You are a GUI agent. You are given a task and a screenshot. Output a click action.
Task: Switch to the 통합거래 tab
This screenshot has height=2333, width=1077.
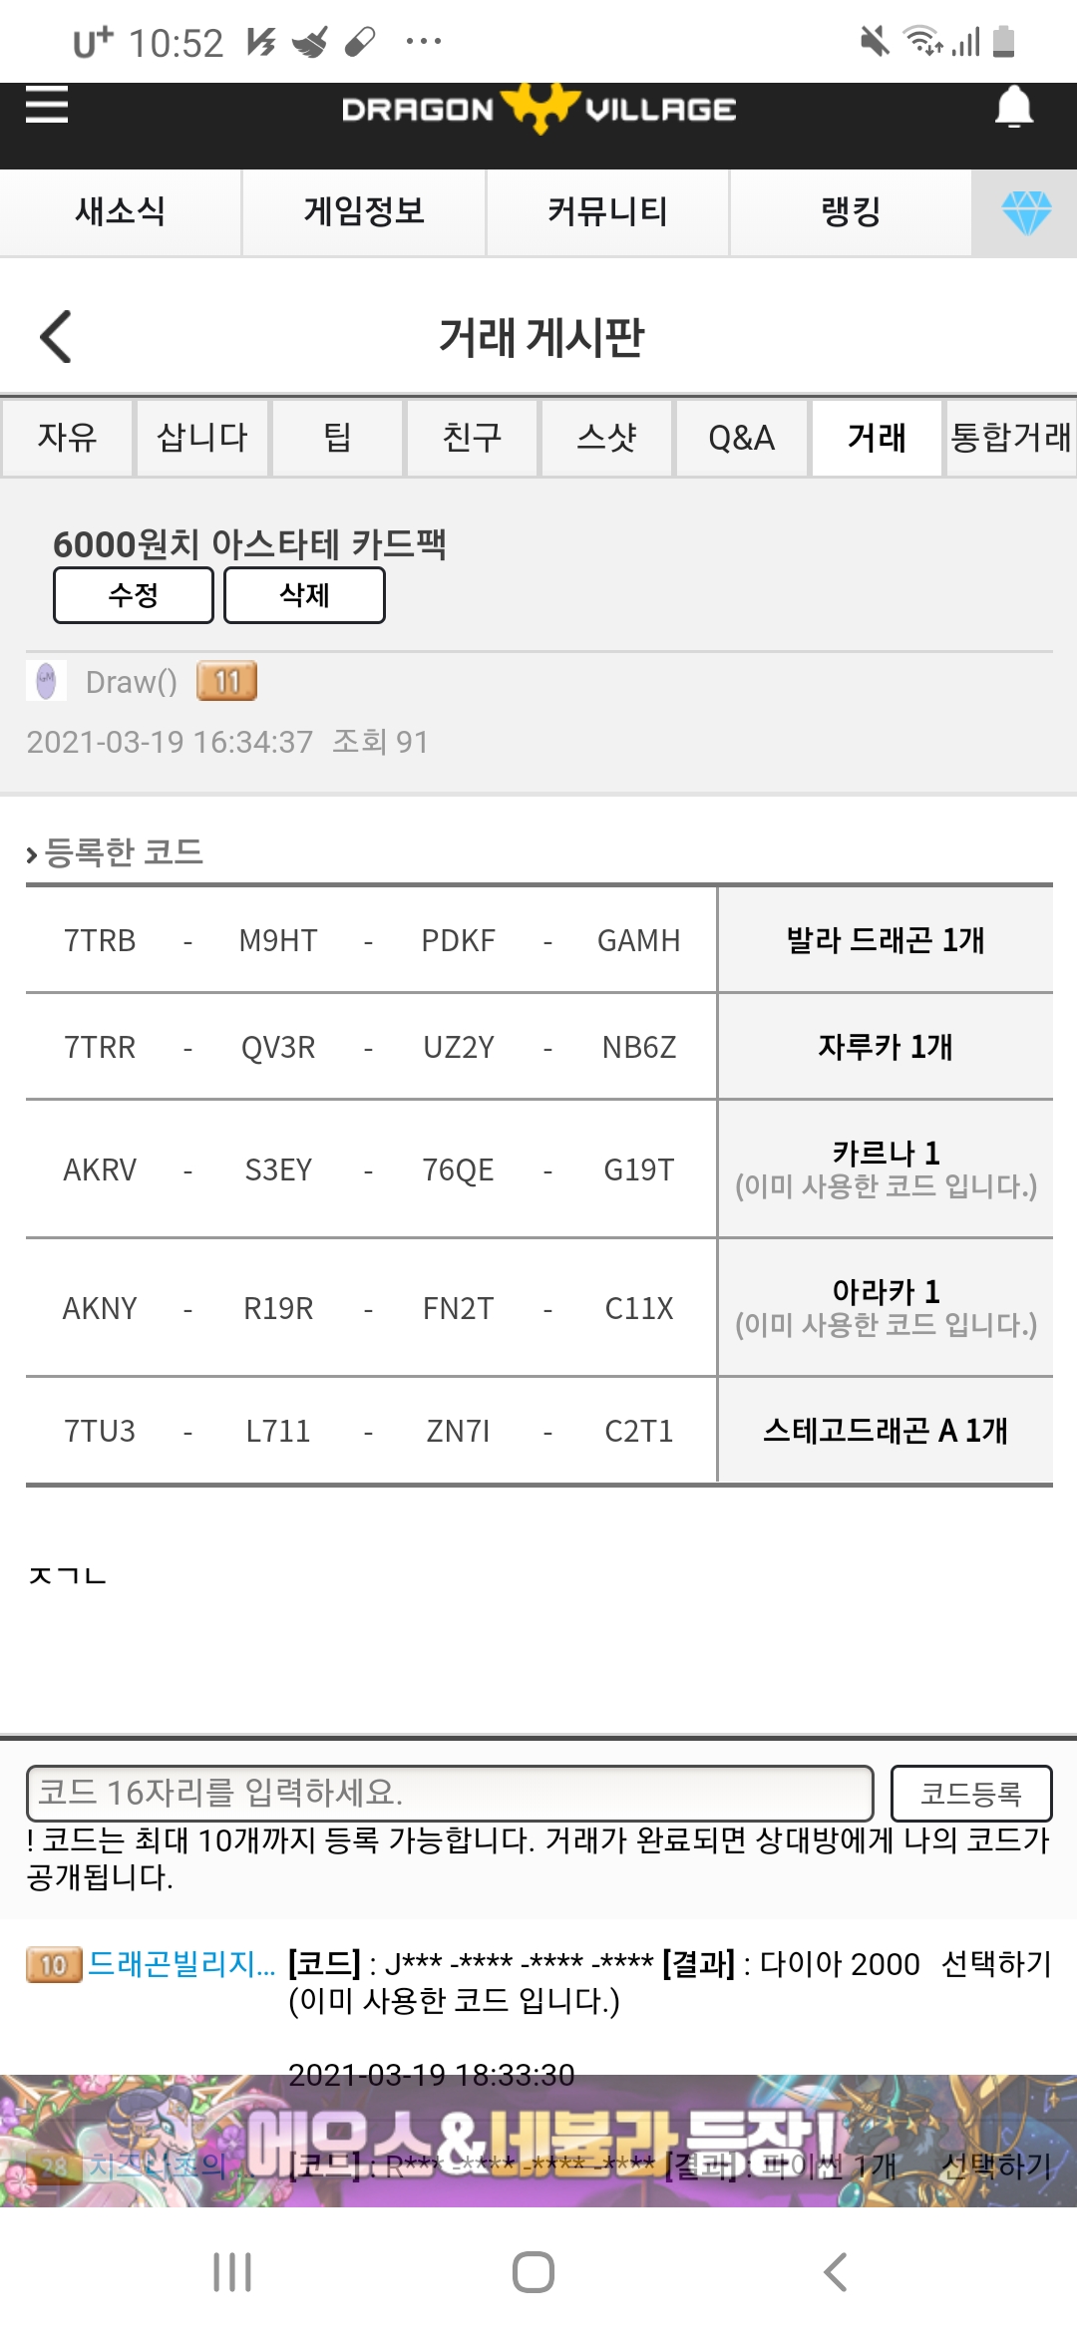(1010, 438)
